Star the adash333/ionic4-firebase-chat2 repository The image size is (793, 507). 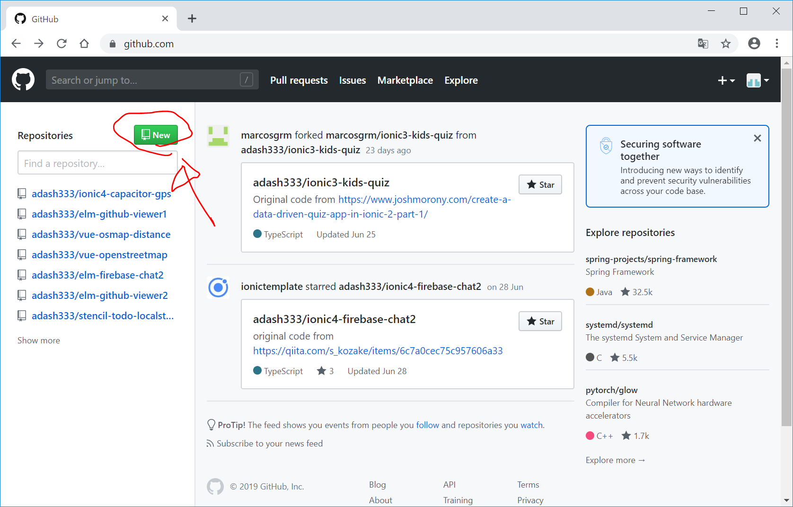point(540,321)
